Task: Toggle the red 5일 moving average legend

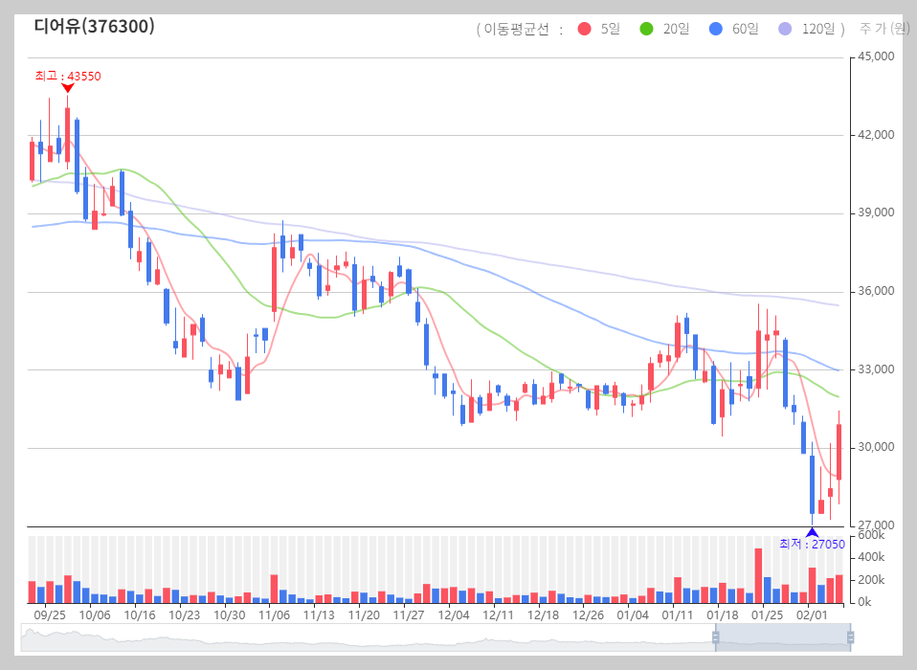Action: click(x=599, y=29)
